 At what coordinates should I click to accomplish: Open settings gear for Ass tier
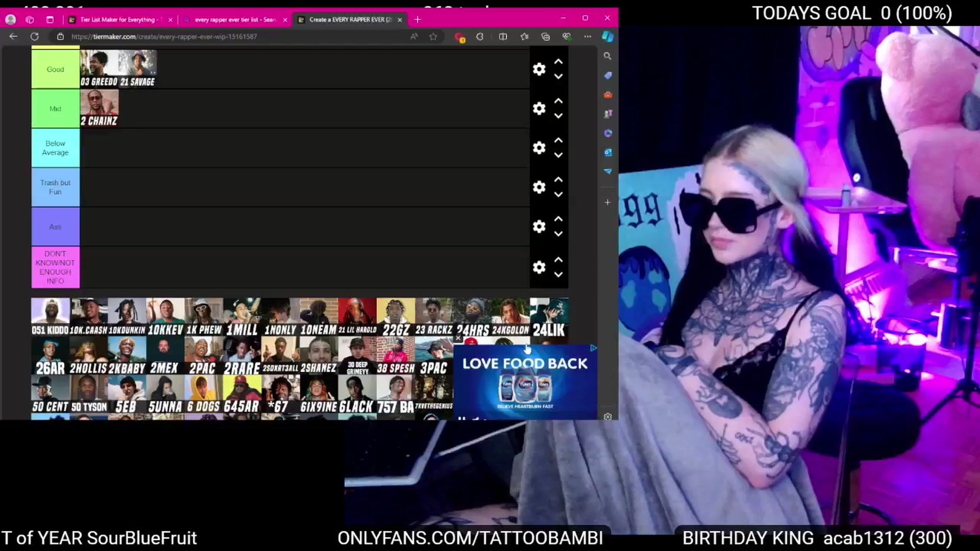539,227
